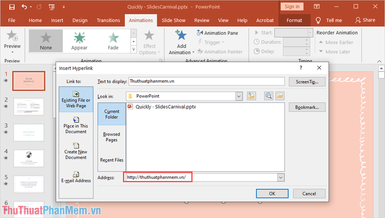Choose the Fade animation effect

(113, 41)
